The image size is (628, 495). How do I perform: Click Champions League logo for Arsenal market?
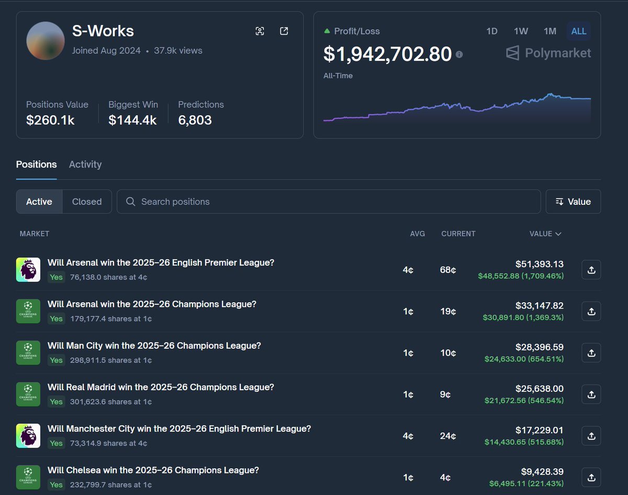pyautogui.click(x=28, y=311)
